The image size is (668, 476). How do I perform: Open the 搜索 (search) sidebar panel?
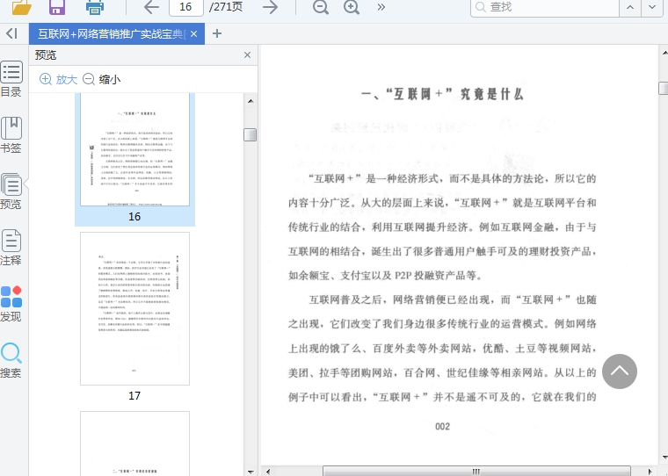pos(11,360)
